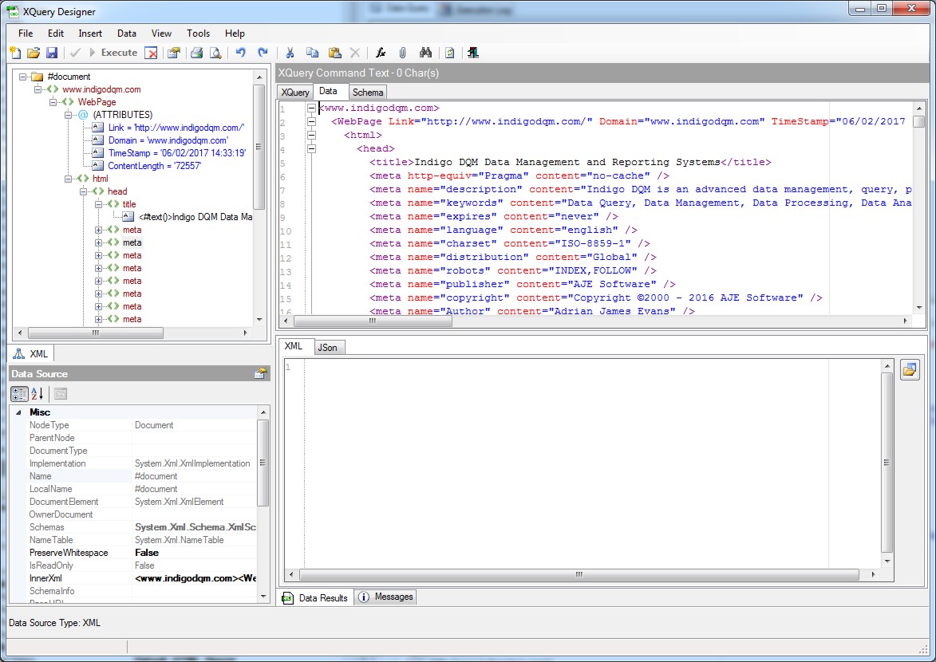Image resolution: width=936 pixels, height=662 pixels.
Task: Click the paperclip attachment icon
Action: coord(403,53)
